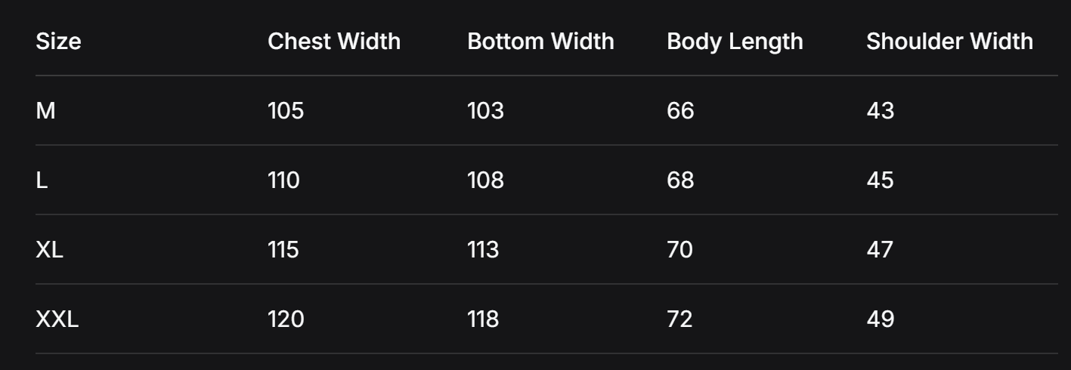Click the Chest Width column header
This screenshot has width=1071, height=370.
pyautogui.click(x=334, y=42)
